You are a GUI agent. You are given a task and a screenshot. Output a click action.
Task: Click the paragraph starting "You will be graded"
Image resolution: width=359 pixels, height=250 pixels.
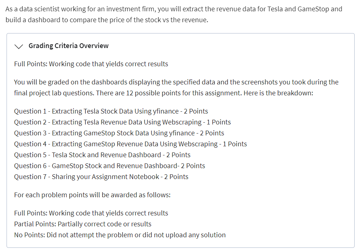click(176, 87)
